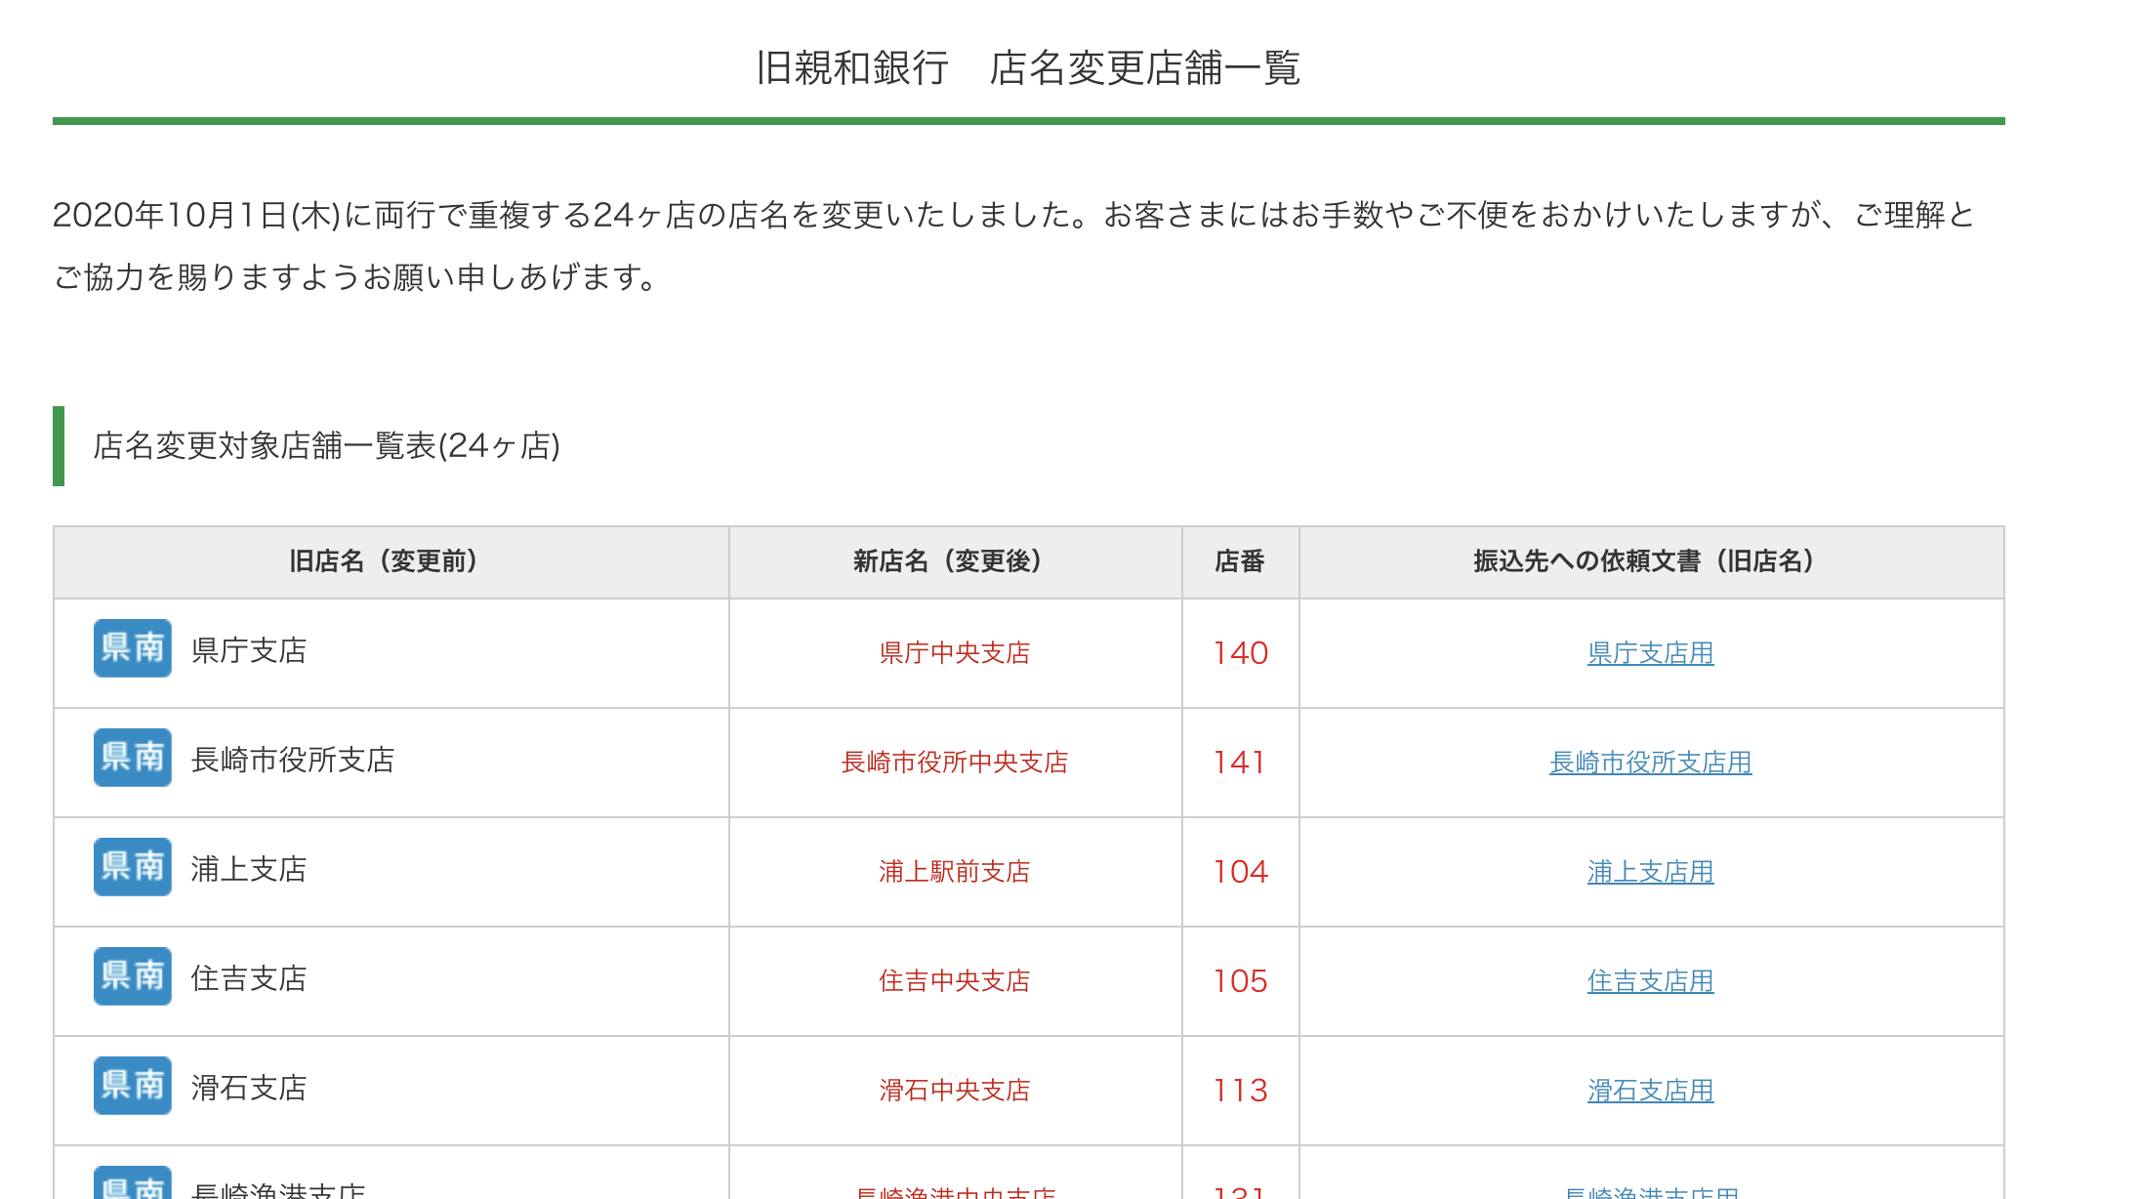The height and width of the screenshot is (1199, 2142).
Task: Open 浦上支店用 document link
Action: coord(1650,872)
